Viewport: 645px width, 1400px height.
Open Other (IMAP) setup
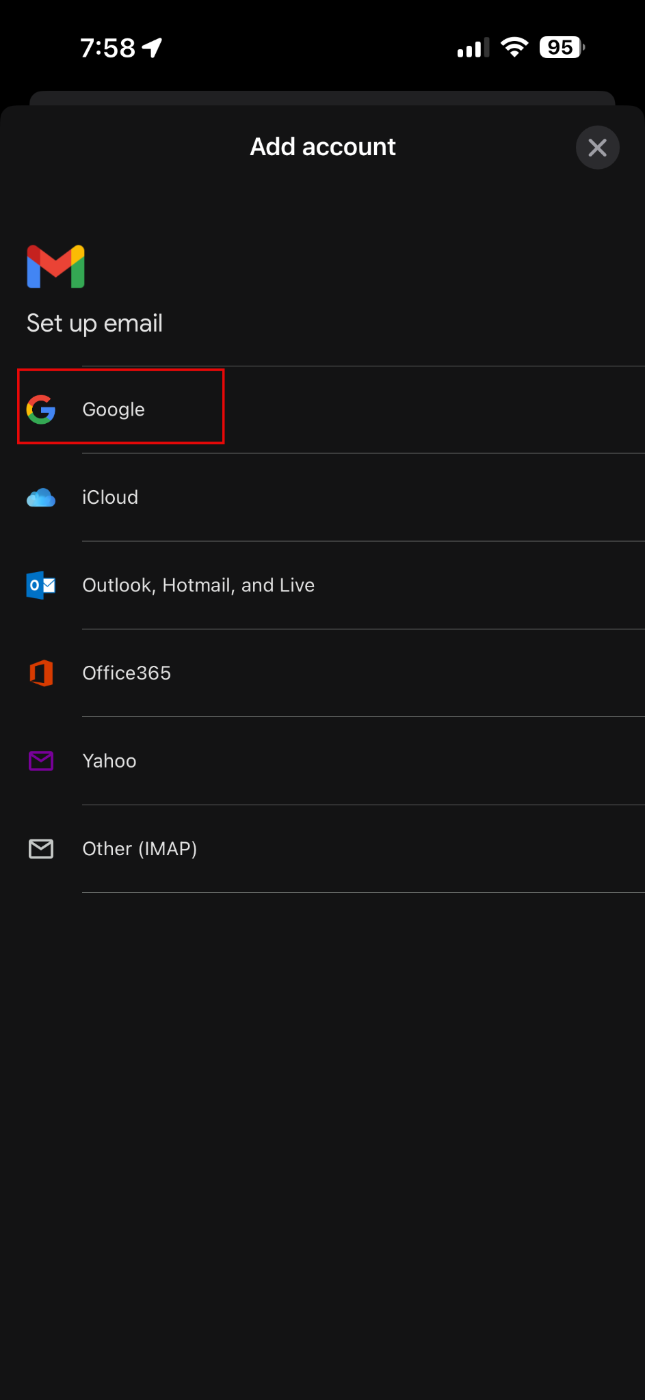coord(140,848)
